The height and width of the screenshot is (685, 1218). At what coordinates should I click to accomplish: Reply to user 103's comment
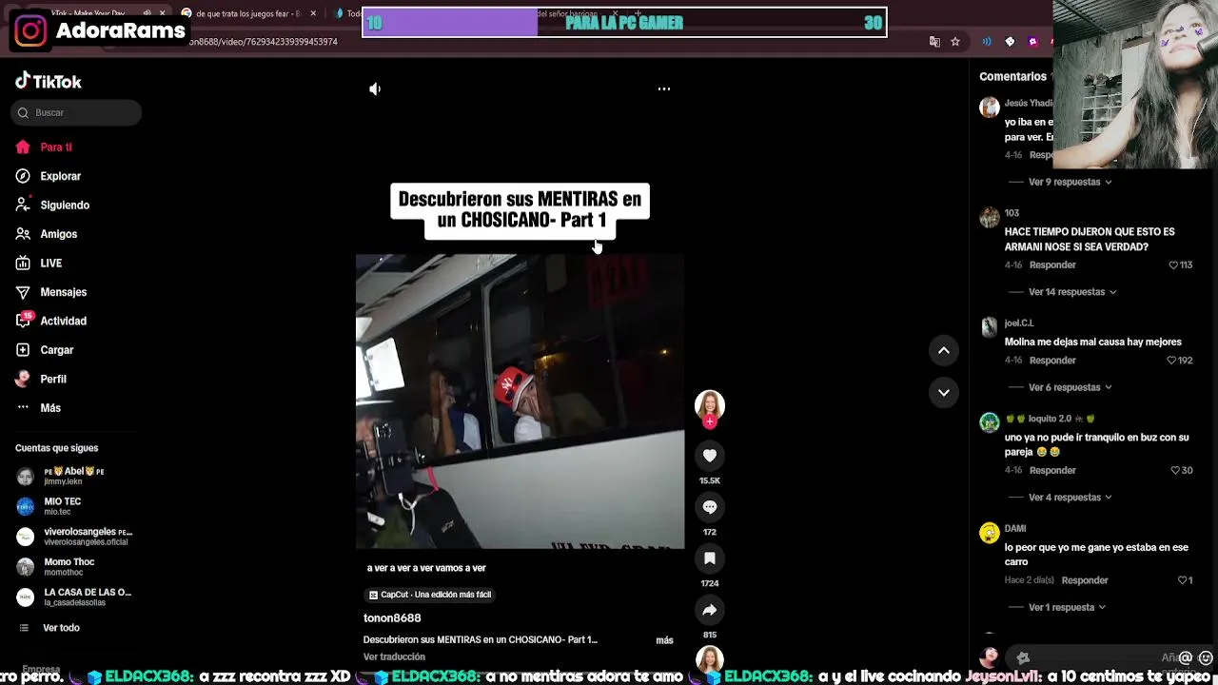click(x=1052, y=265)
